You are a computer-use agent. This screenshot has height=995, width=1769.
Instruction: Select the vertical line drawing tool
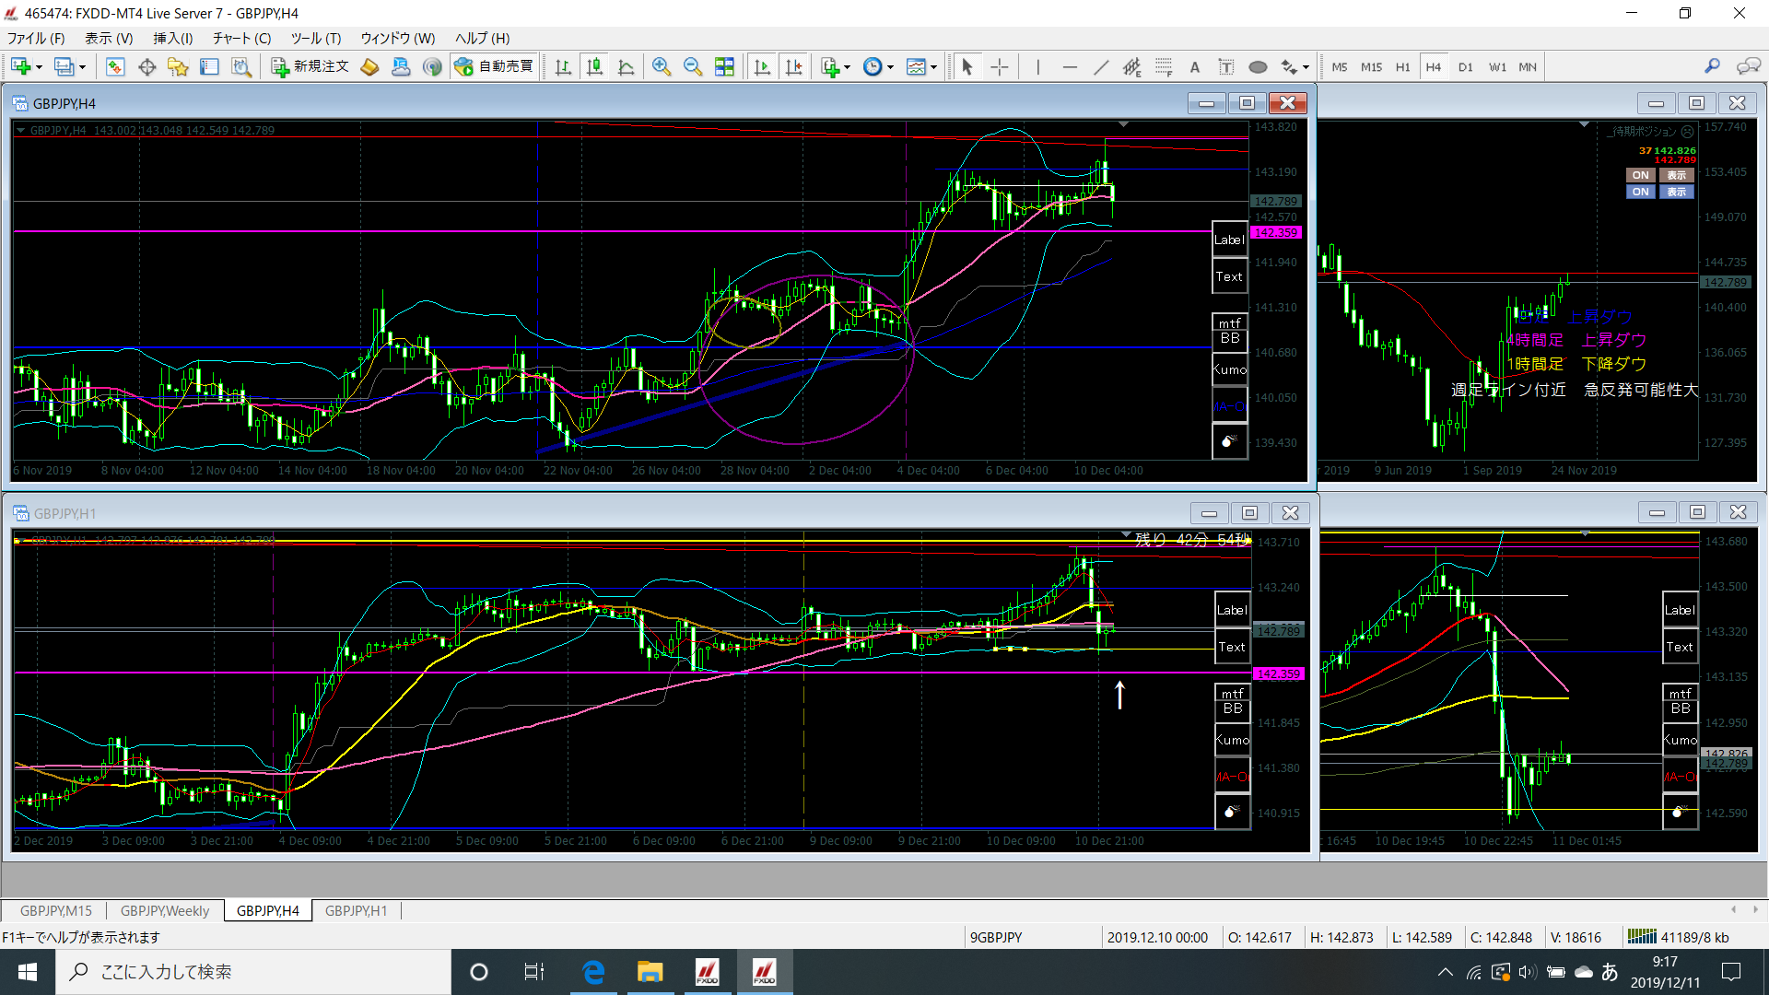click(x=1037, y=66)
